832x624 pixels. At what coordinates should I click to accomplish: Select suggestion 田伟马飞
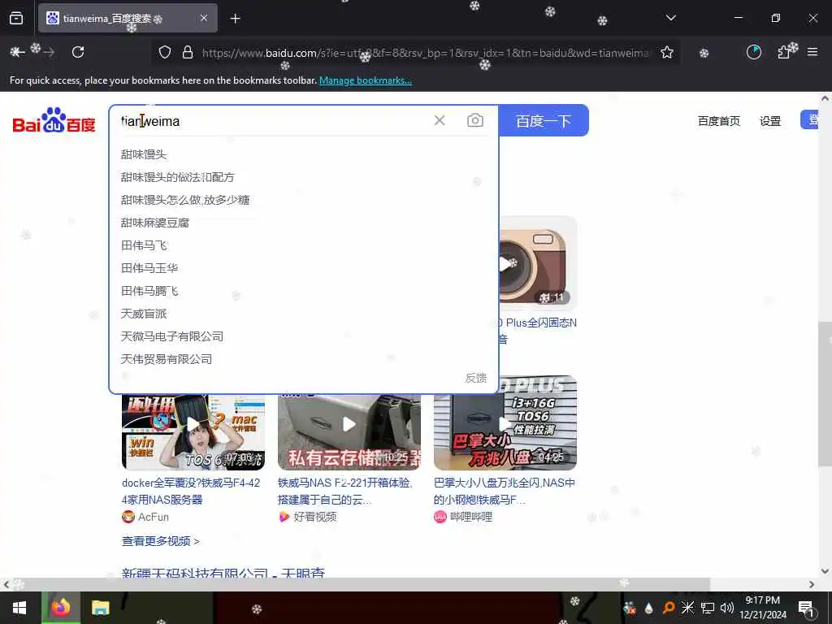click(x=144, y=245)
